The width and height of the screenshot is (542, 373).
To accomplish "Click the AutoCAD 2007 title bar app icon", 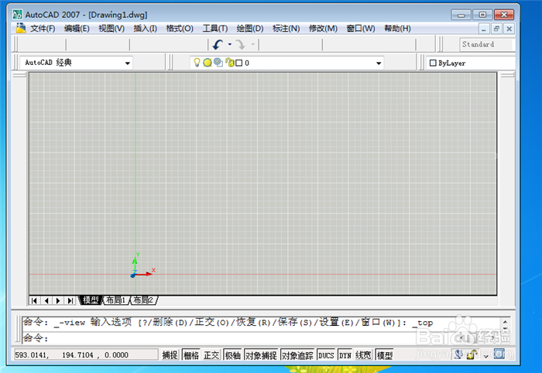I will tap(17, 15).
